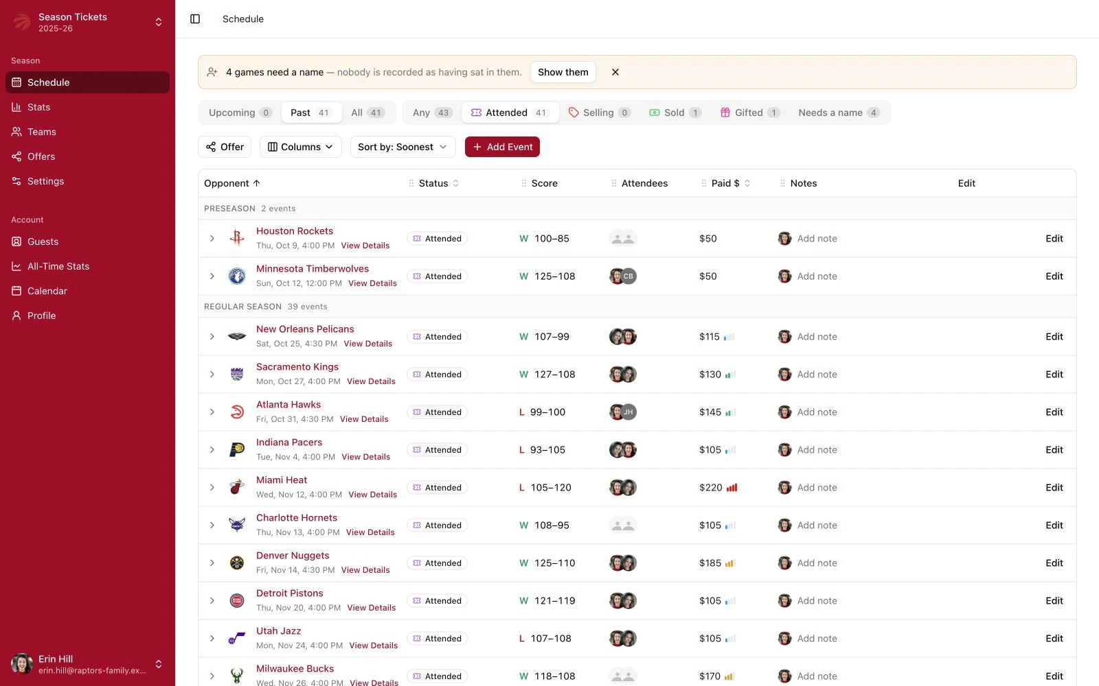Open Profile in sidebar

pyautogui.click(x=87, y=316)
